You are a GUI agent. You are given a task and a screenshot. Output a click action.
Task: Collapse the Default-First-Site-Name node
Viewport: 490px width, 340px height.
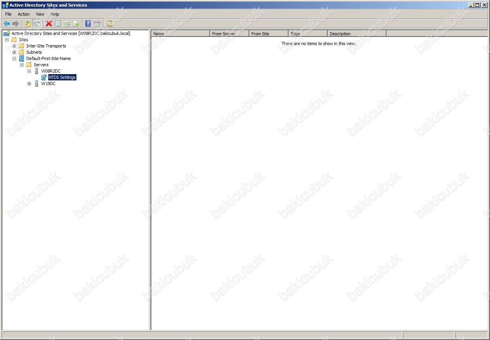click(14, 58)
